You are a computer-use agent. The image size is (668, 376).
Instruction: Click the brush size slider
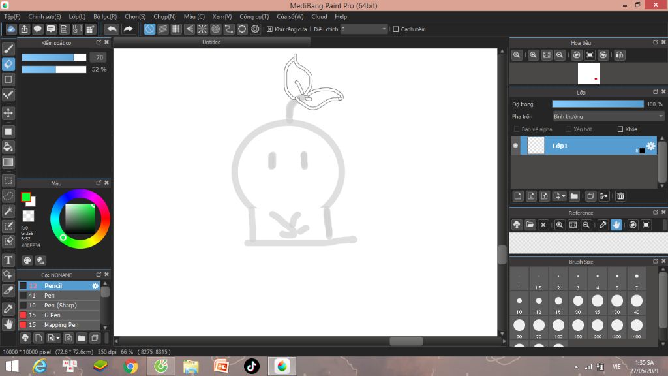click(x=53, y=57)
